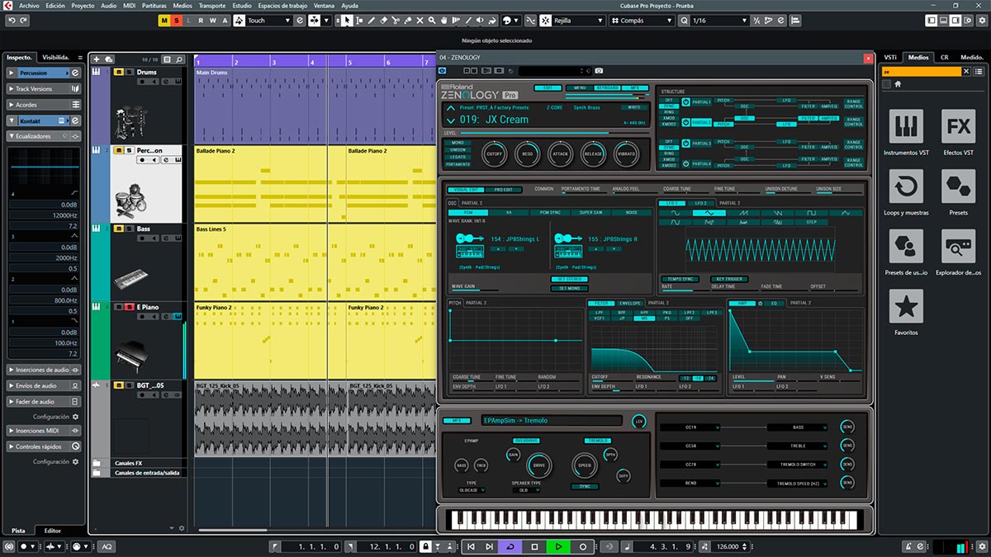Open Loops y muestras tile
This screenshot has height=557, width=991.
[906, 186]
